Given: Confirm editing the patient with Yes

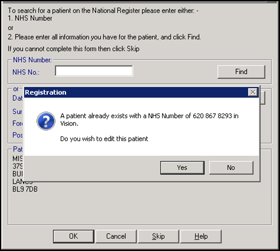Looking at the screenshot, I should pos(182,168).
